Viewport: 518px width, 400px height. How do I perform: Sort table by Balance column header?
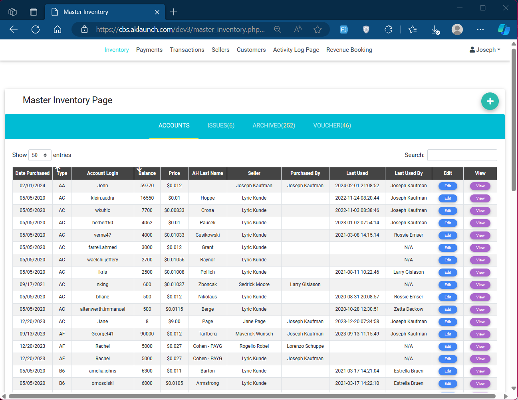(147, 173)
